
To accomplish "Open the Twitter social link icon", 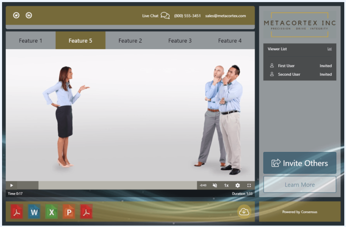I will [x=16, y=15].
